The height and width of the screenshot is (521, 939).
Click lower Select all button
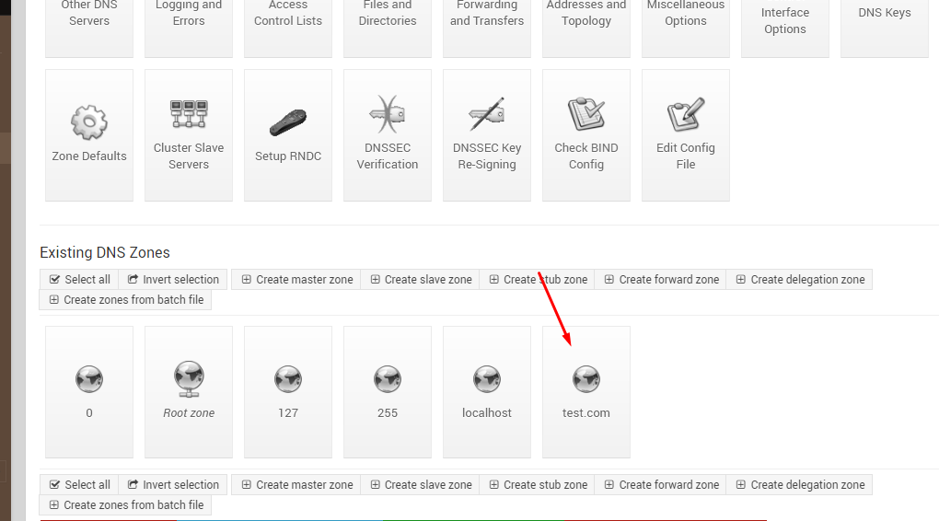(80, 485)
